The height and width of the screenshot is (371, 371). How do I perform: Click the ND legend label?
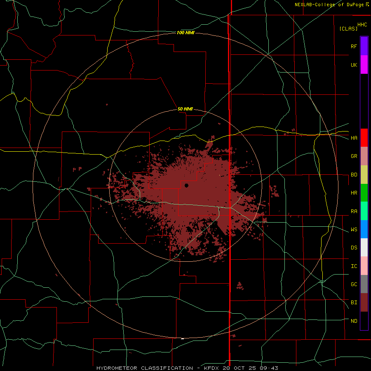(x=354, y=321)
